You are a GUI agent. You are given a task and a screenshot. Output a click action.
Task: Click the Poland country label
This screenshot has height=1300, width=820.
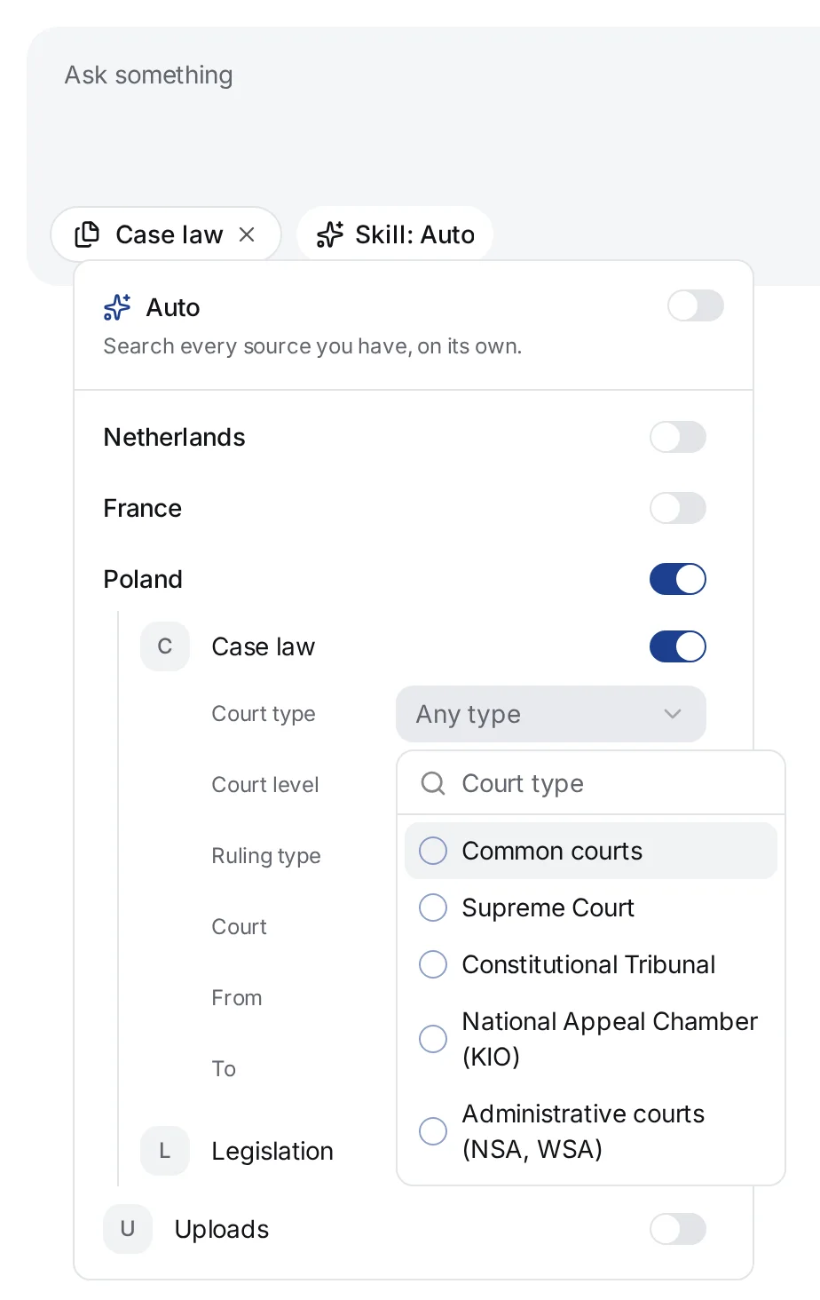[143, 579]
